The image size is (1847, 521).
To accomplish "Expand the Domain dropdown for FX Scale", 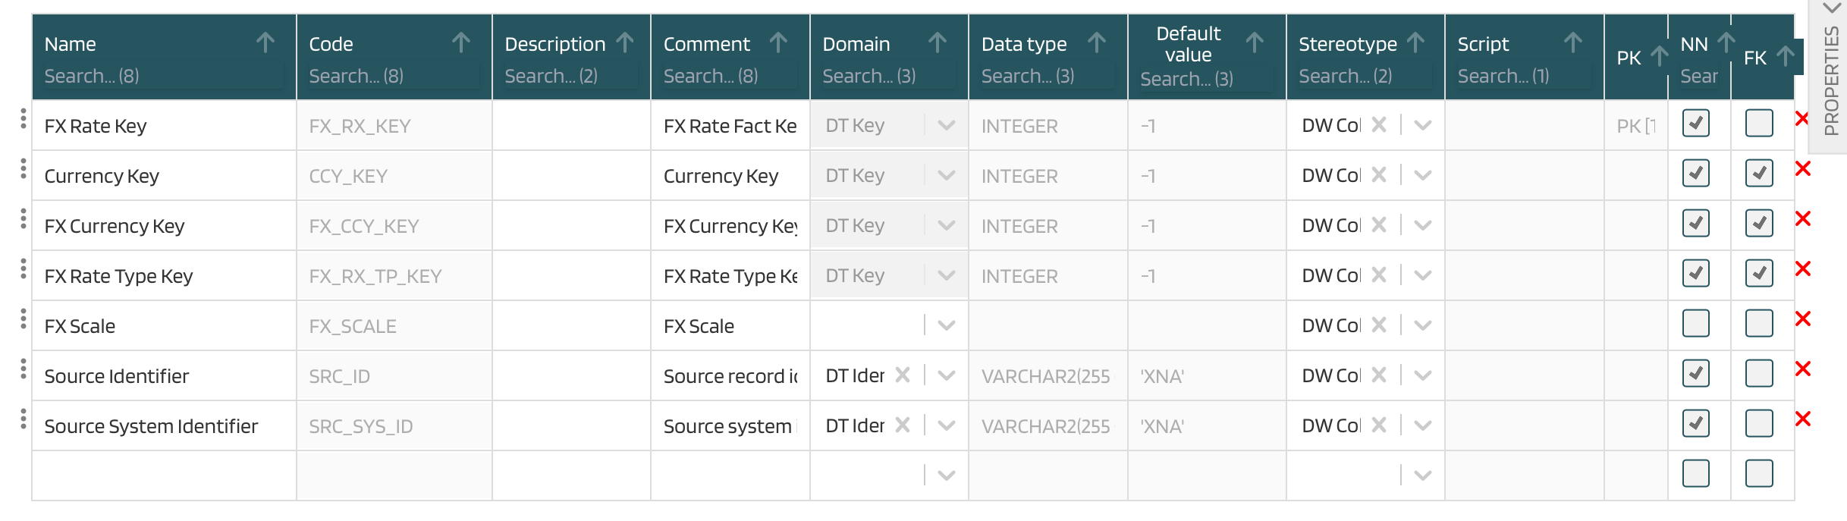I will pyautogui.click(x=946, y=325).
